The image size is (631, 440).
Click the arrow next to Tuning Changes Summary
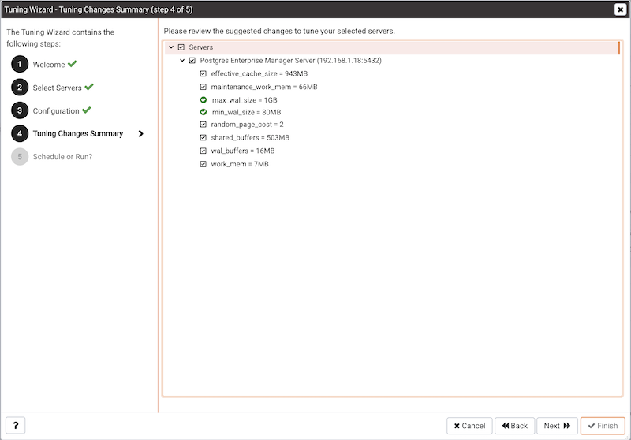point(141,133)
